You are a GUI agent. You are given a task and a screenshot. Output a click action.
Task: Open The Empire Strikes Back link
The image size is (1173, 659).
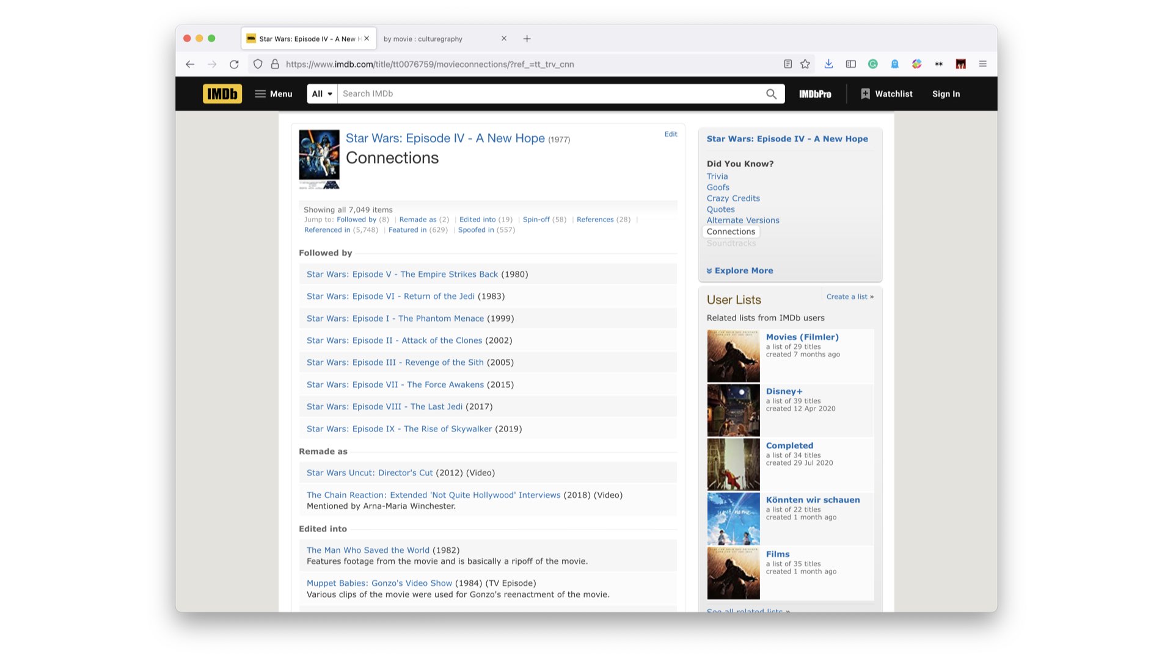pyautogui.click(x=402, y=275)
